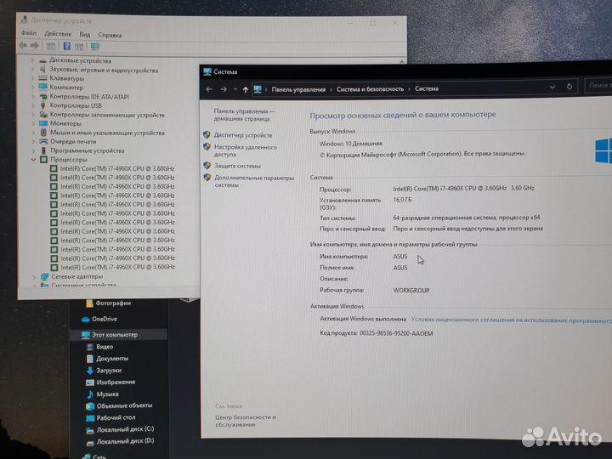Screen dimensions: 612x459
Task: Open Локальный диск (C:) in Explorer
Action: click(x=125, y=429)
